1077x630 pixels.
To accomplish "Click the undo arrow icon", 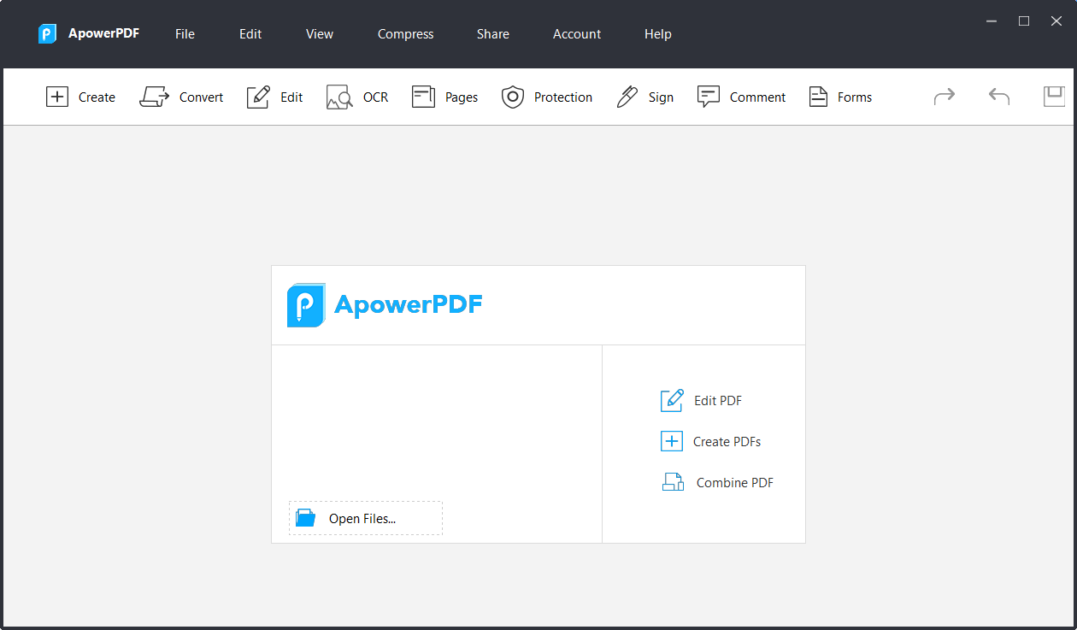I will [999, 97].
